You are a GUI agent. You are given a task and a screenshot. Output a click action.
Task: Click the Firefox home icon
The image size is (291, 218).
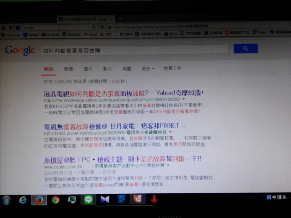point(4,28)
